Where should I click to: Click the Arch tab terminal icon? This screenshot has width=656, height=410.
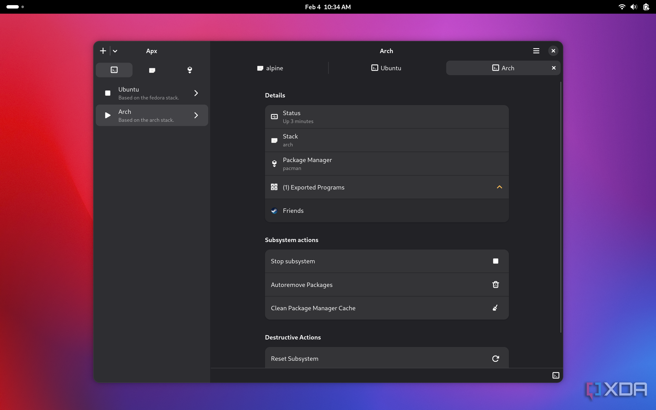pos(496,68)
